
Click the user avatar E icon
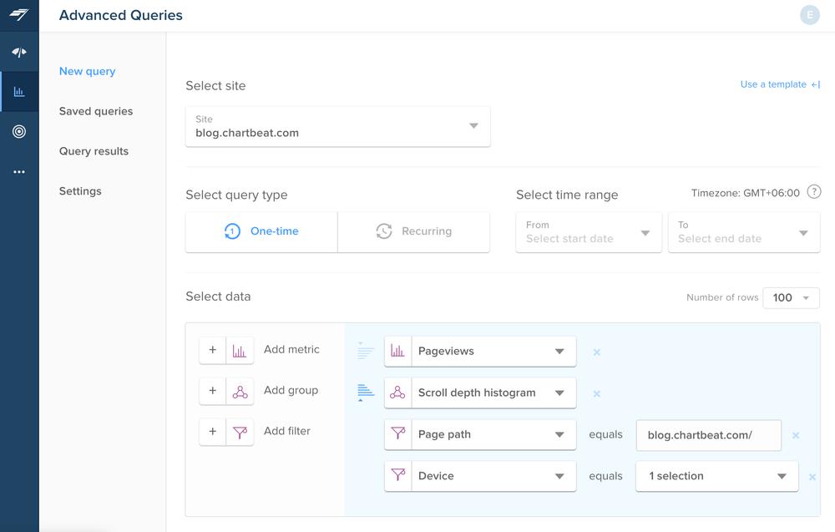tap(809, 15)
